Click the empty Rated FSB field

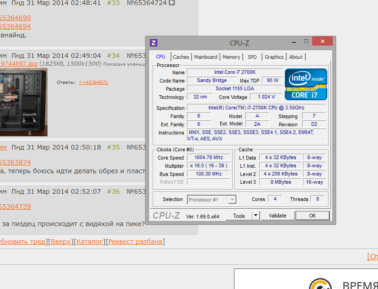(x=208, y=182)
